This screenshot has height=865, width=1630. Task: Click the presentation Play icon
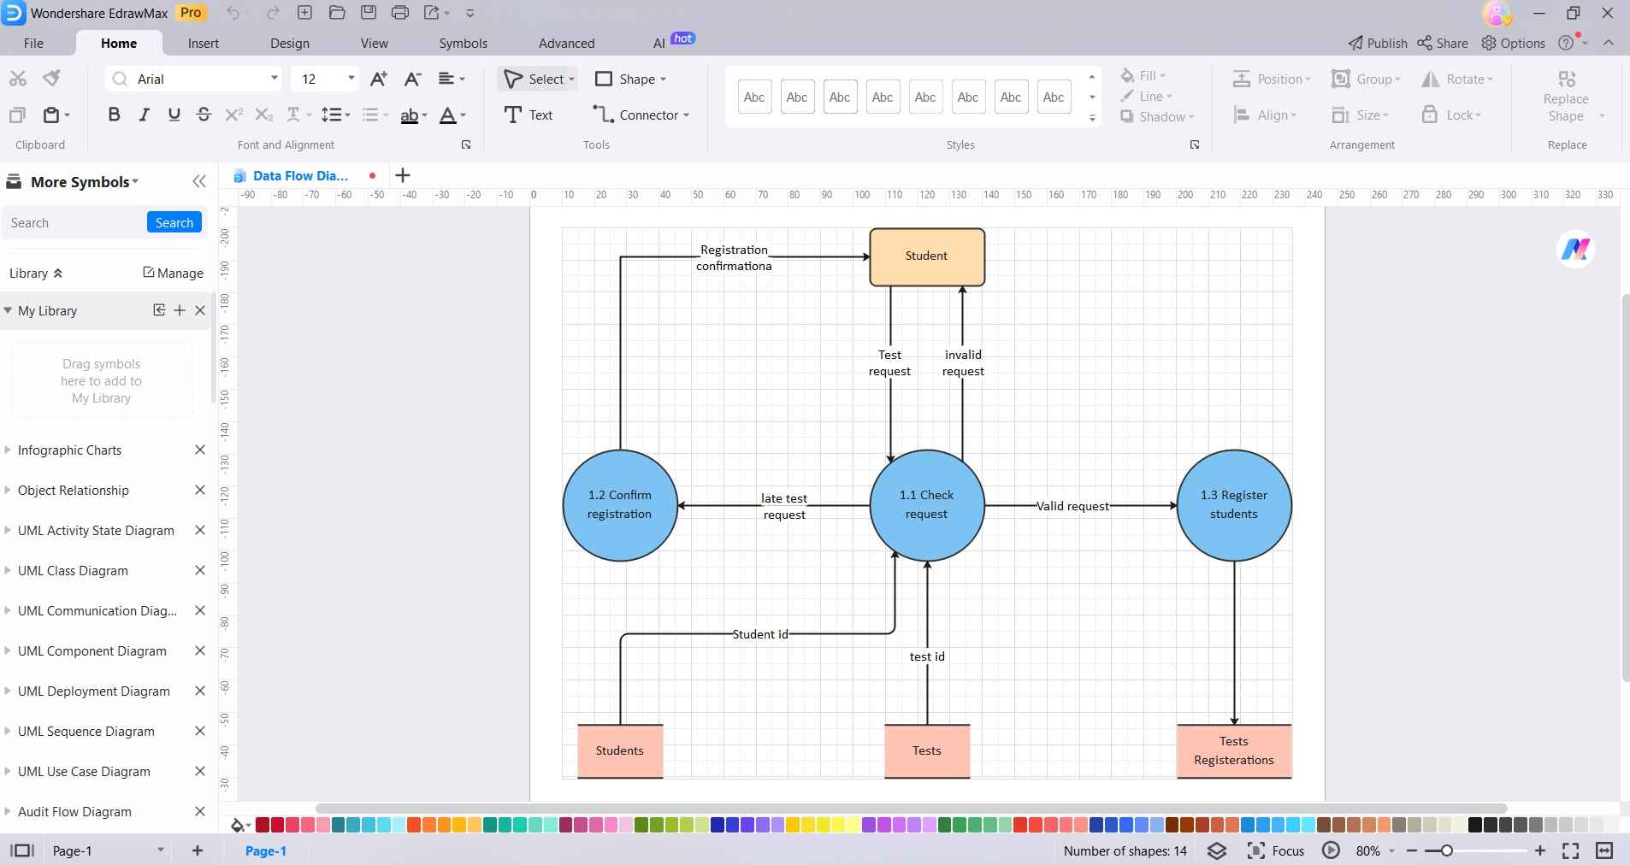(1331, 850)
